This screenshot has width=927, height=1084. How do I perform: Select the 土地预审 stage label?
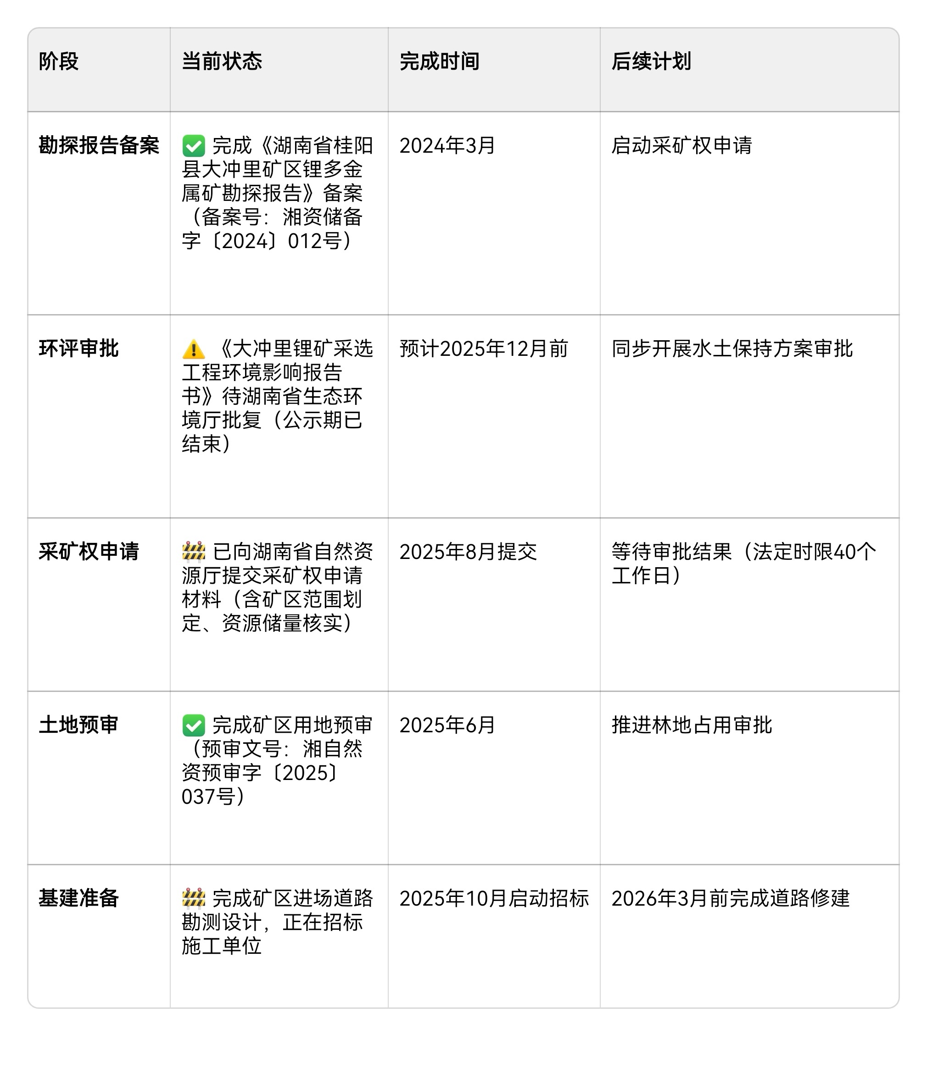78,725
